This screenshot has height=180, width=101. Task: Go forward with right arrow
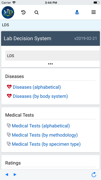(15, 175)
